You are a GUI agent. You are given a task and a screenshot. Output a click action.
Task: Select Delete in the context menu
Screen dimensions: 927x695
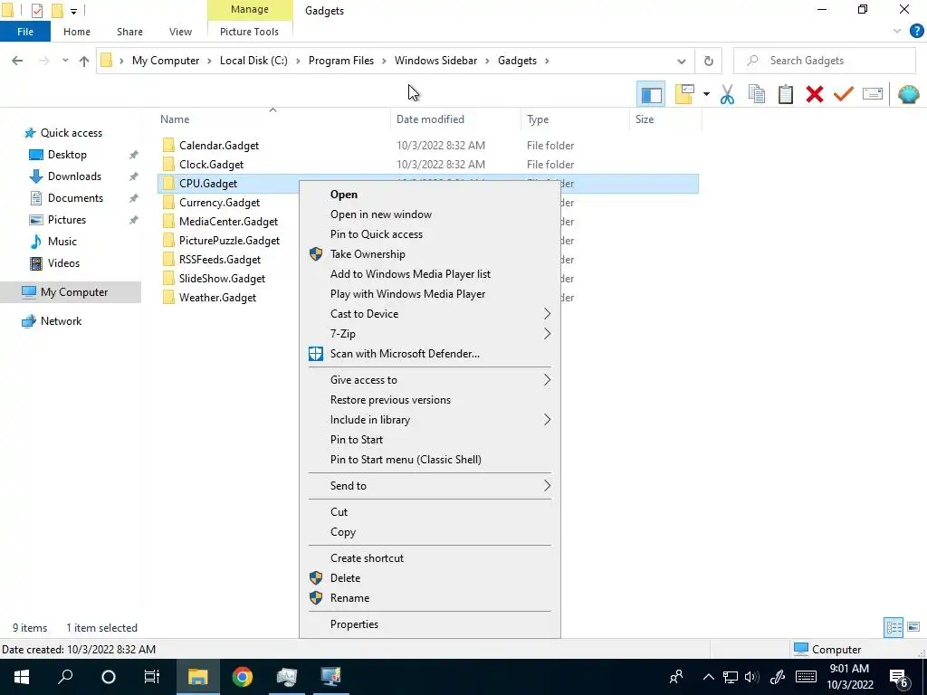tap(430, 578)
